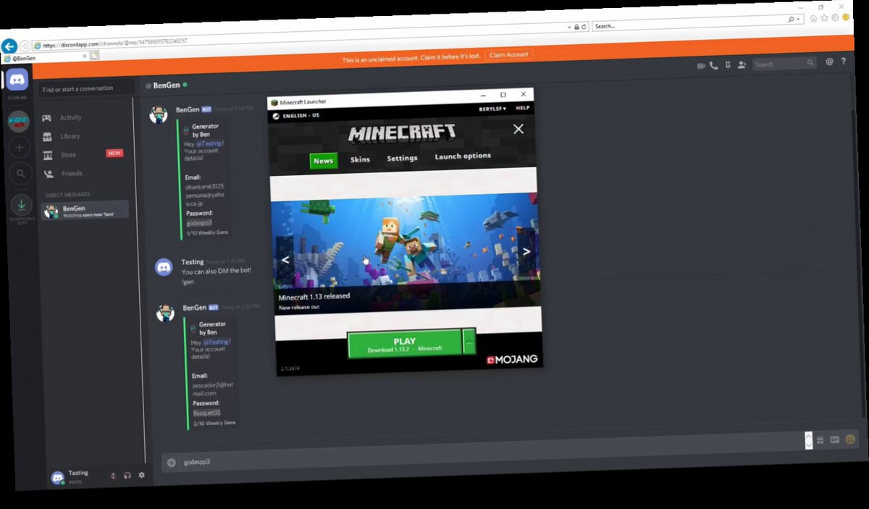Switch to the Skins tab in Minecraft Launcher

[360, 160]
